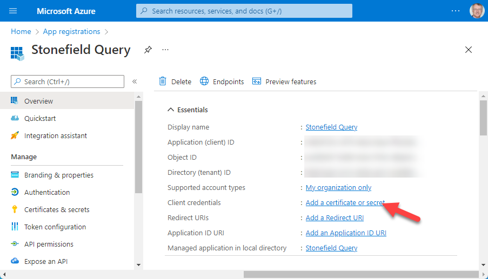Select Authentication in the Manage menu
The width and height of the screenshot is (488, 279).
(x=47, y=192)
